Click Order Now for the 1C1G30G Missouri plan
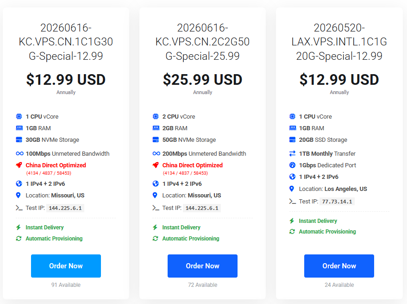Viewport: 407px width, 304px height. tap(66, 266)
